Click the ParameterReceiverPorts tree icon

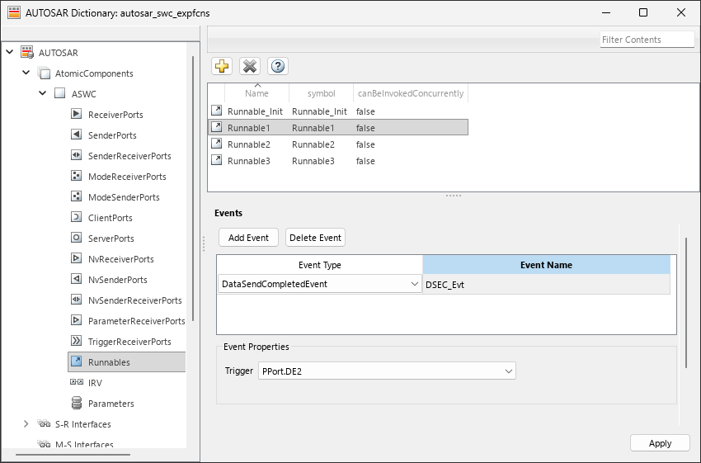[77, 320]
